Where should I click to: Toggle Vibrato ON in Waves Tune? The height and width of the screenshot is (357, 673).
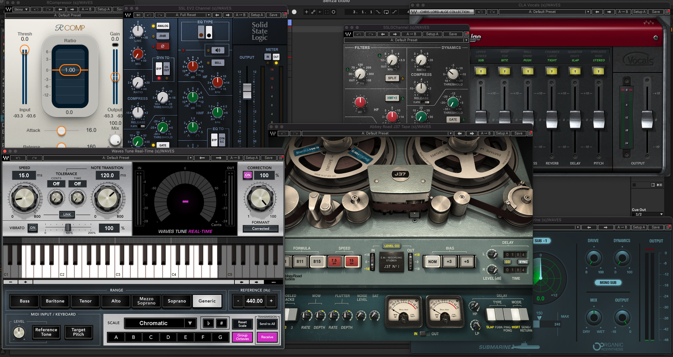(33, 228)
